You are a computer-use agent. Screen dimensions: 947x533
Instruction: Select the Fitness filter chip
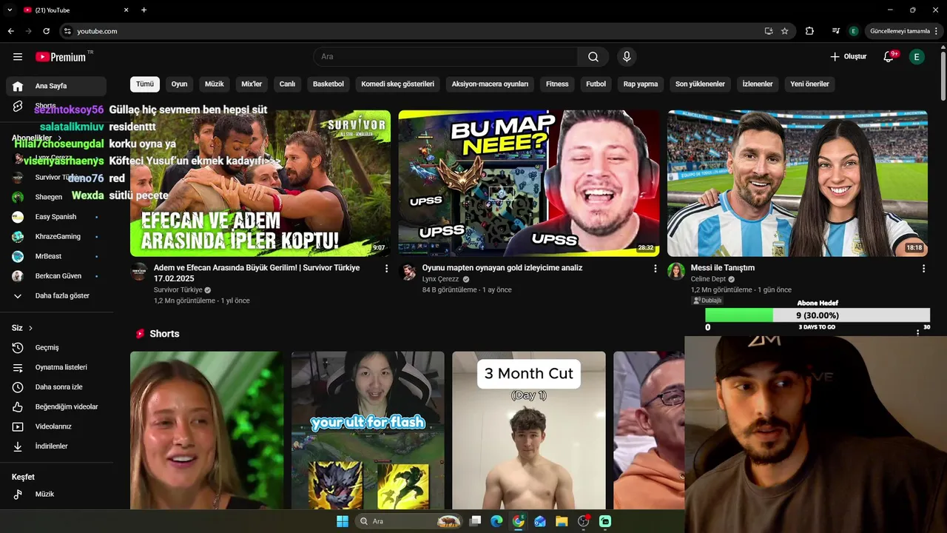coord(557,84)
